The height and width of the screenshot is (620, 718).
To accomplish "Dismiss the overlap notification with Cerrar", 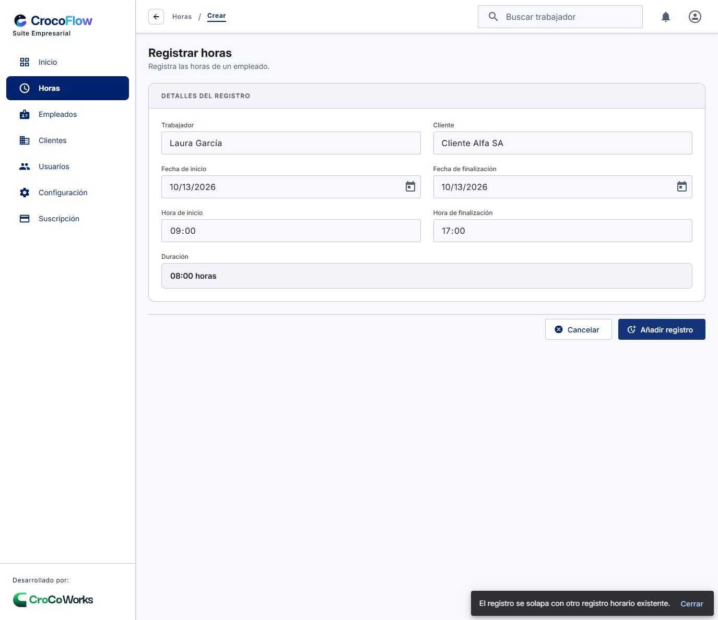I will pyautogui.click(x=692, y=604).
